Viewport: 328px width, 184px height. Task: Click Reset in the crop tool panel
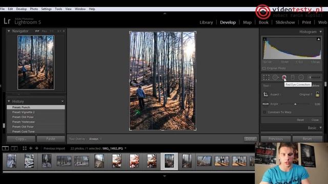point(300,120)
